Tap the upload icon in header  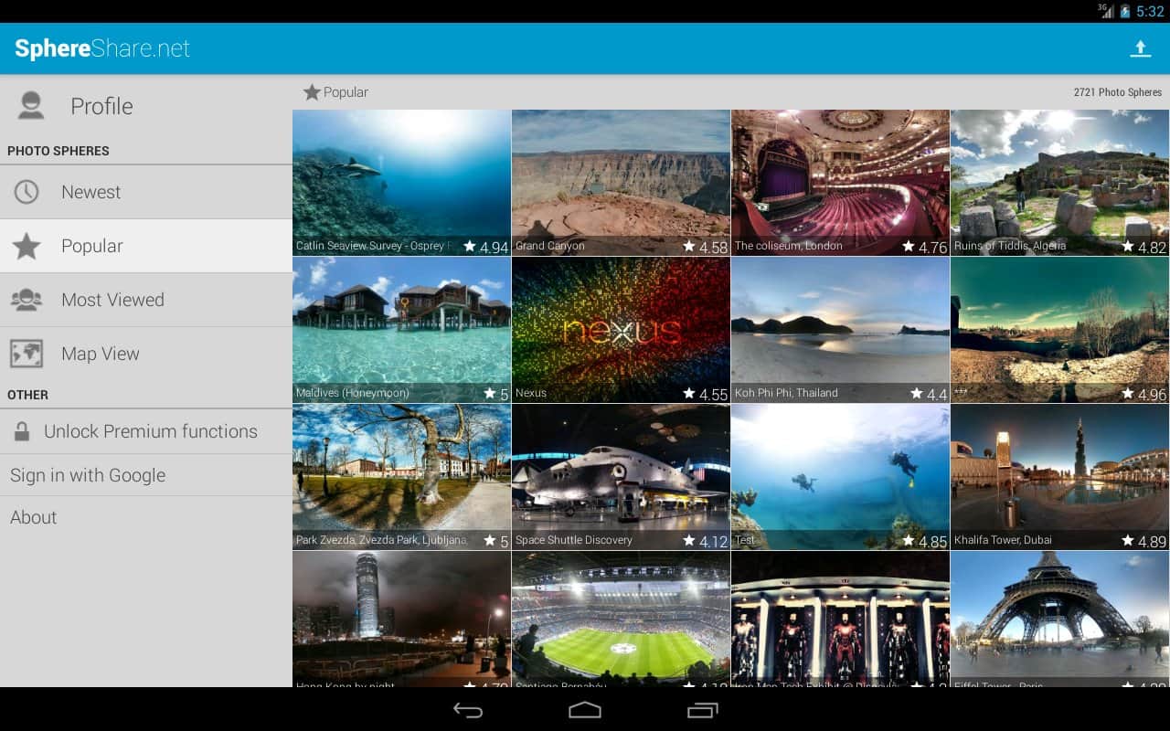[x=1140, y=48]
